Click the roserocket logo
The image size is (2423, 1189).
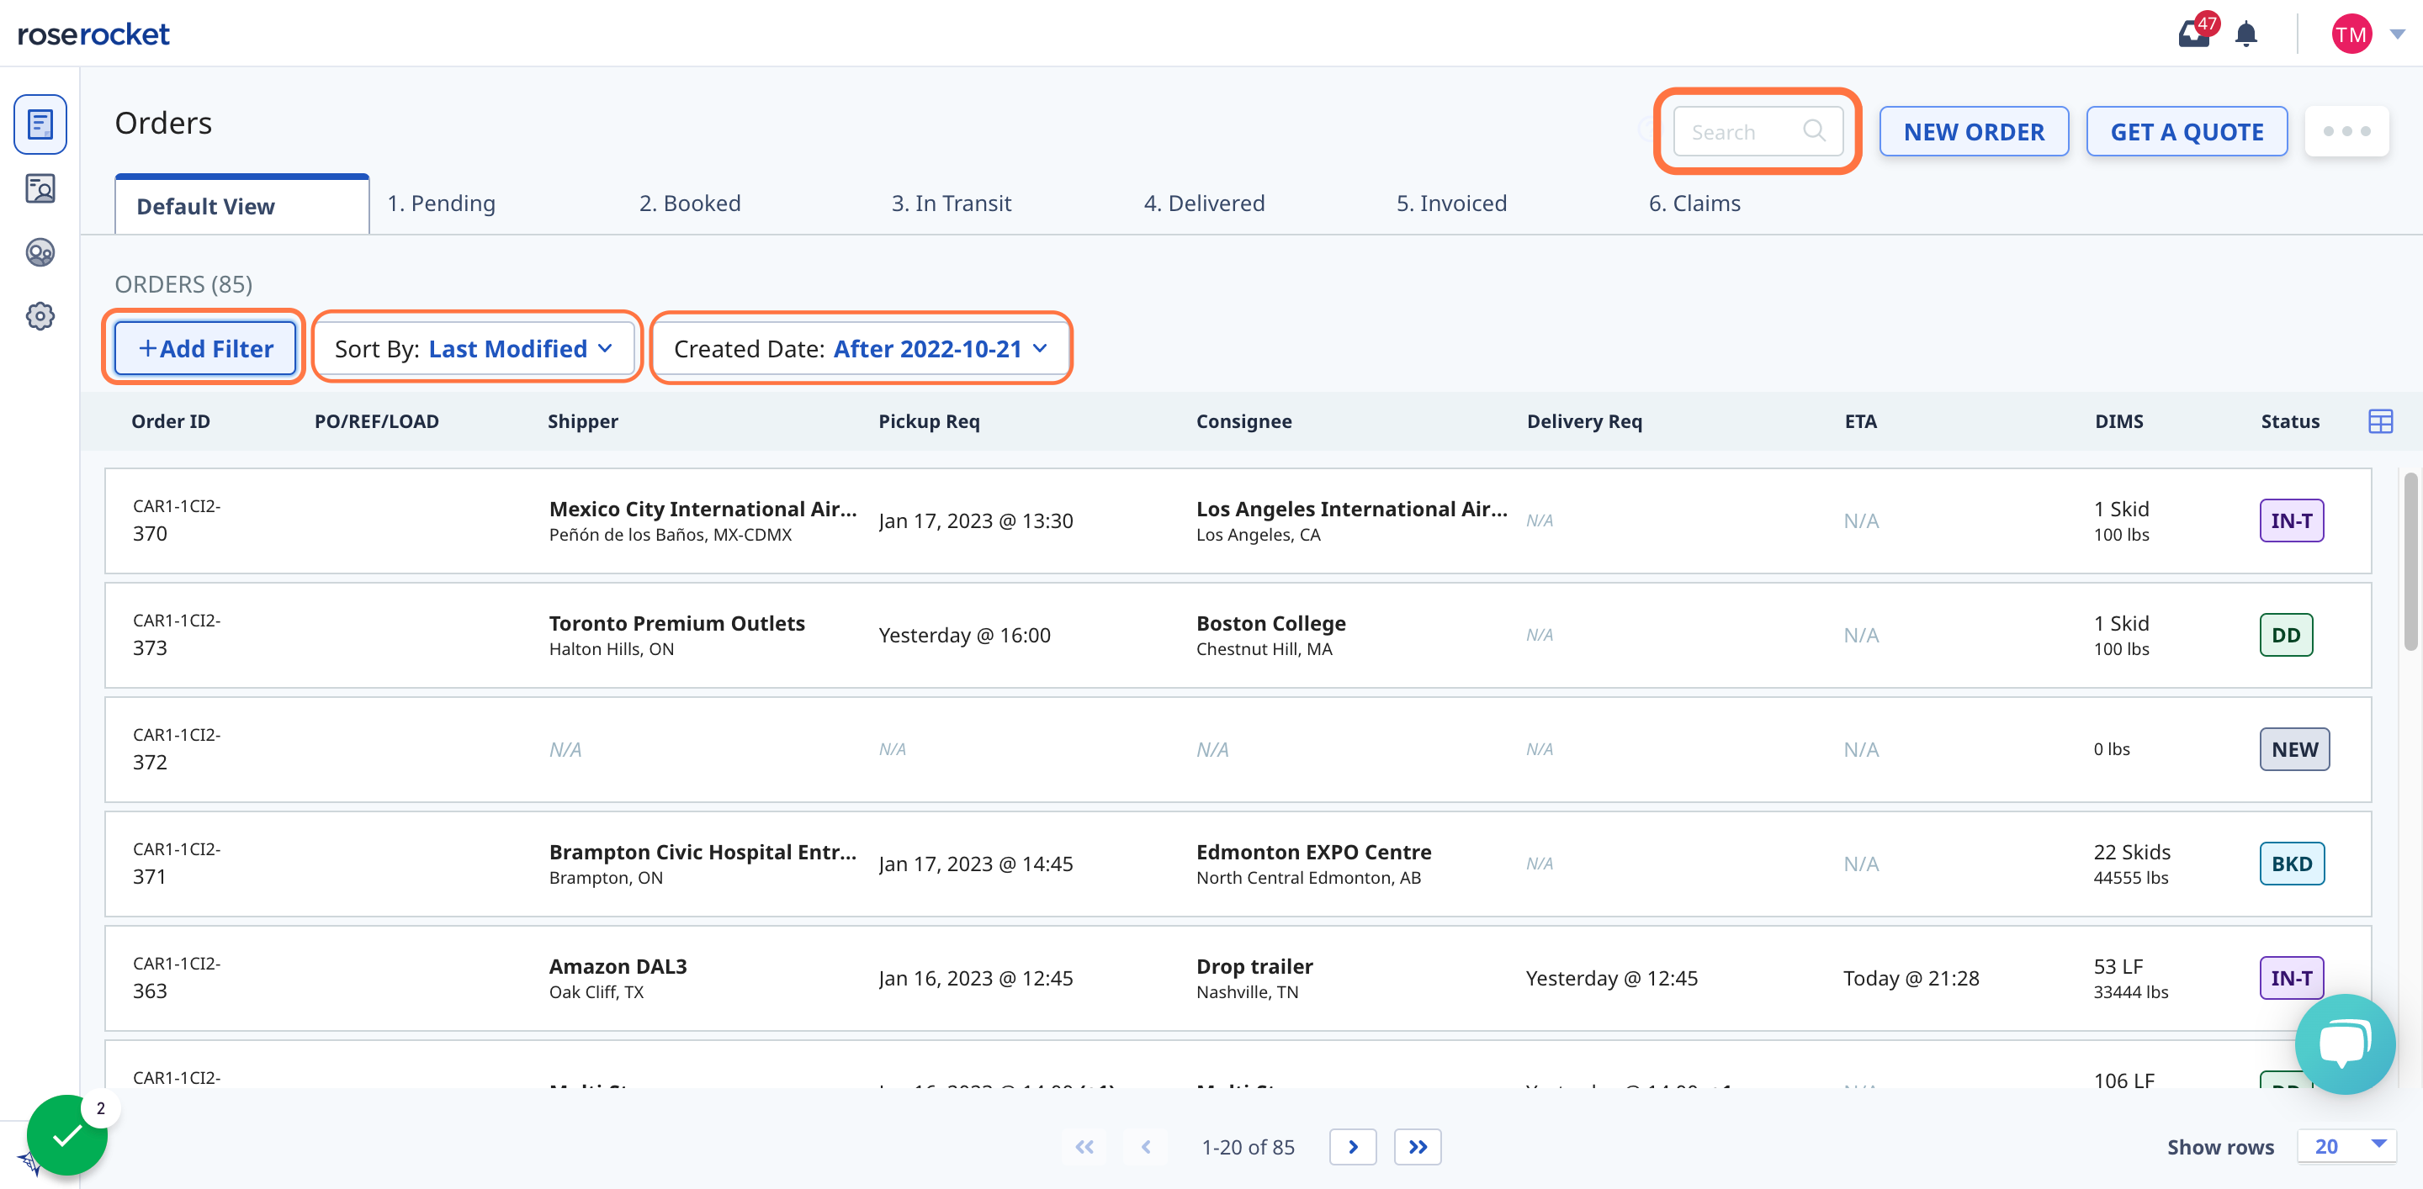[x=93, y=34]
